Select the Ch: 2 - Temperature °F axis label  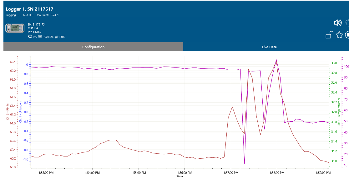click(x=338, y=112)
